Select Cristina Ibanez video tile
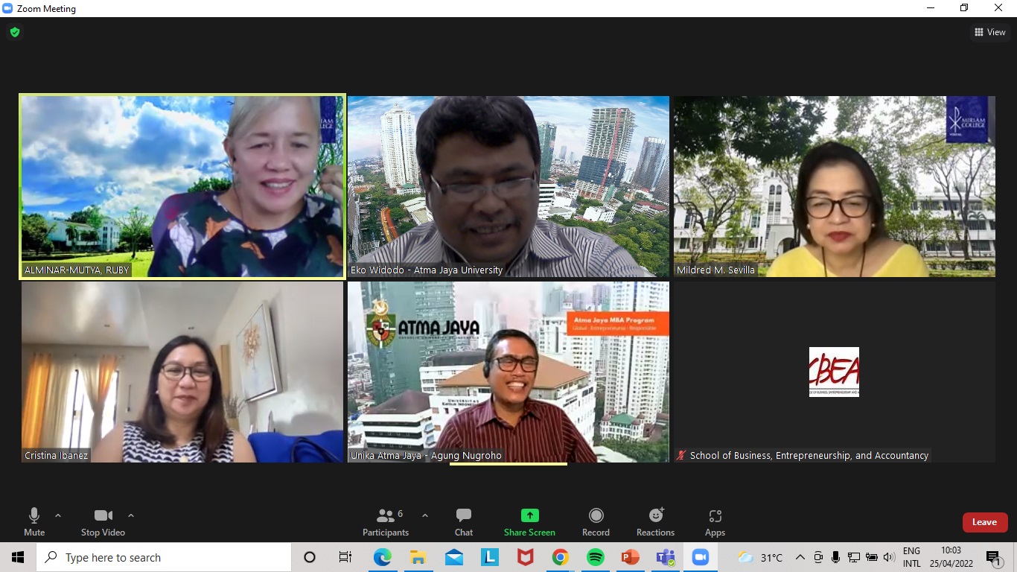This screenshot has height=572, width=1017. pyautogui.click(x=182, y=372)
